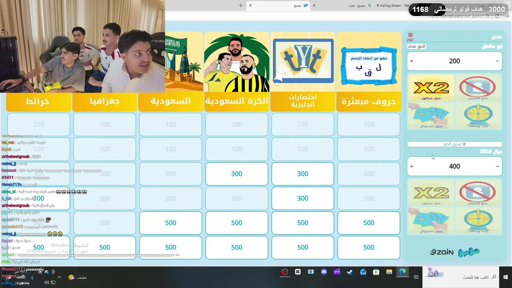The image size is (512, 288).
Task: Open the upper 500 question under السعودية
Action: [171, 223]
